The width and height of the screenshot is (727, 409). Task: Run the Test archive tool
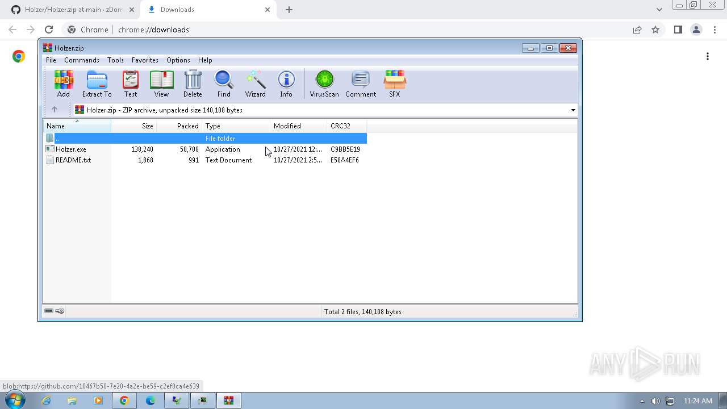(x=131, y=84)
